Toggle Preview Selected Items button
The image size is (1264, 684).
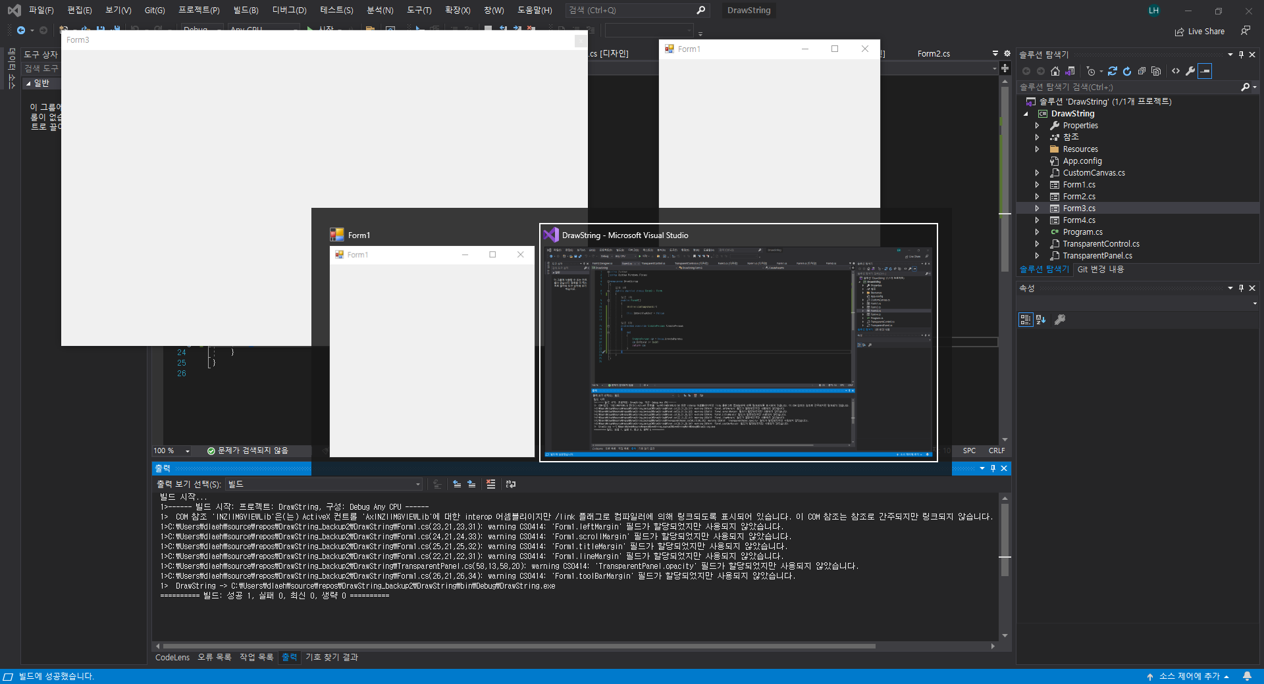(1205, 71)
